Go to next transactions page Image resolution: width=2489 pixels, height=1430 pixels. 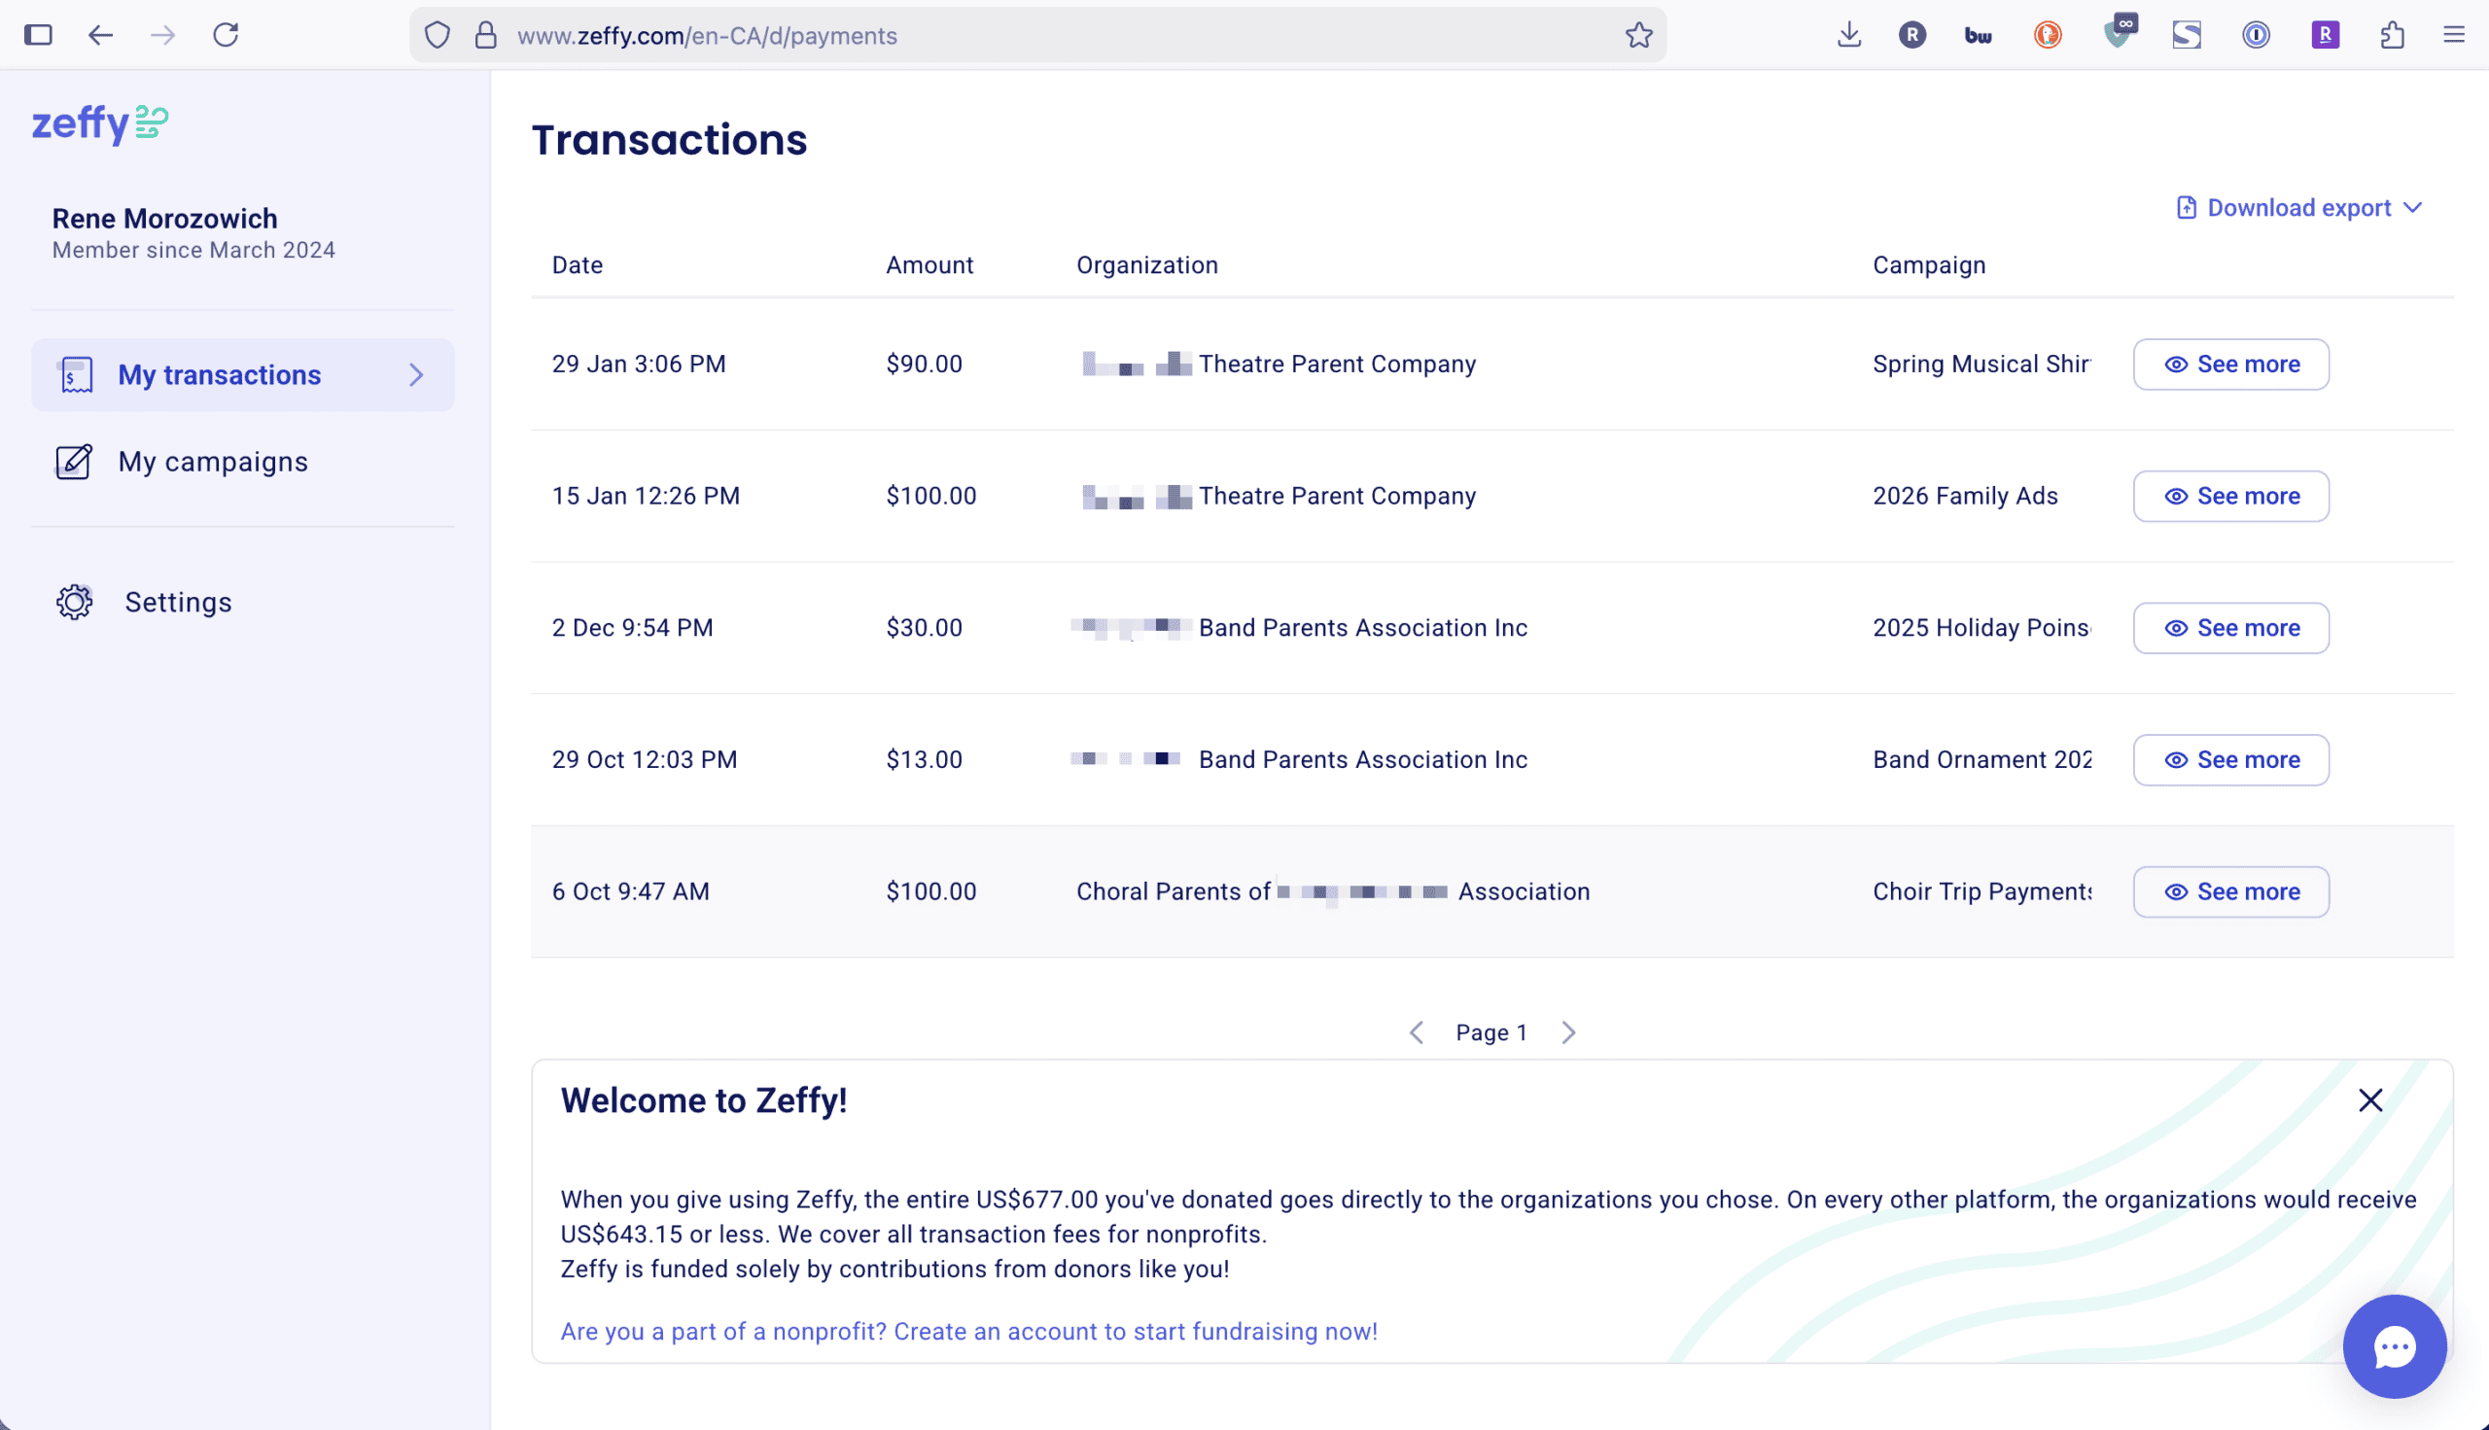pyautogui.click(x=1568, y=1032)
